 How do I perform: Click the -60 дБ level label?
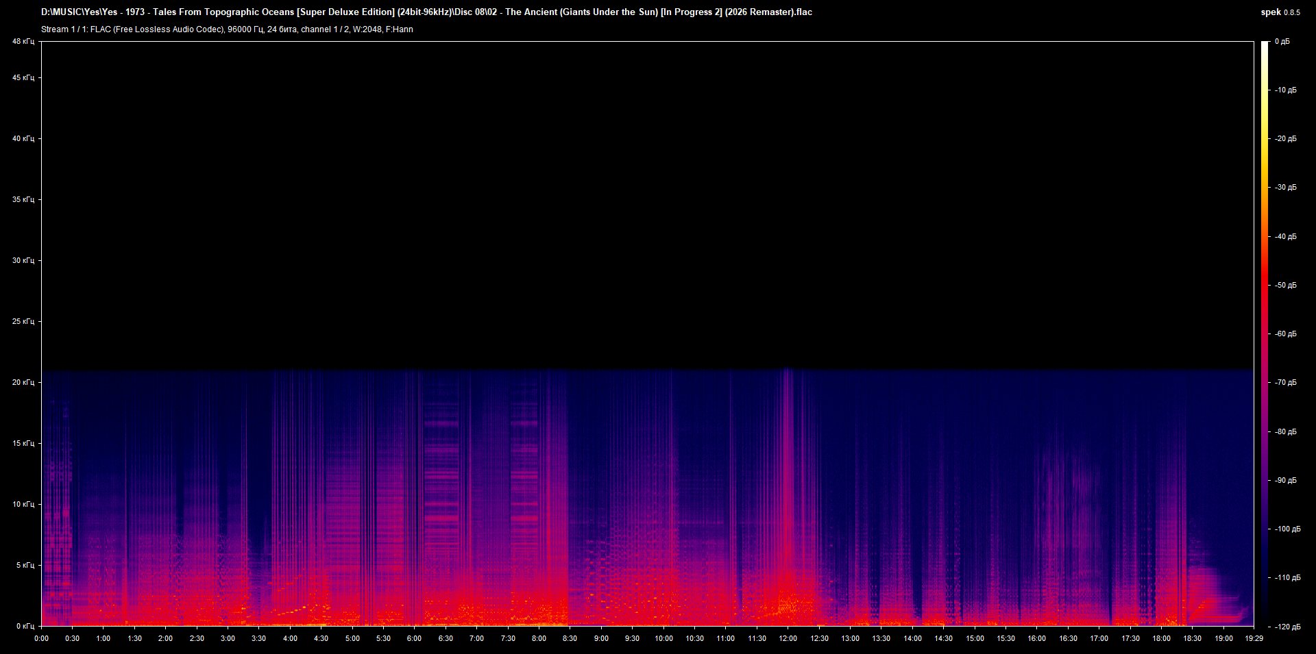(x=1286, y=334)
